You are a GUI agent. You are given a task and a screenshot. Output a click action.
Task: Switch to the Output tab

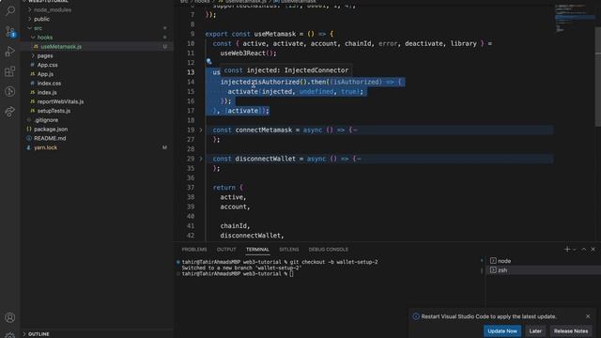pyautogui.click(x=226, y=249)
